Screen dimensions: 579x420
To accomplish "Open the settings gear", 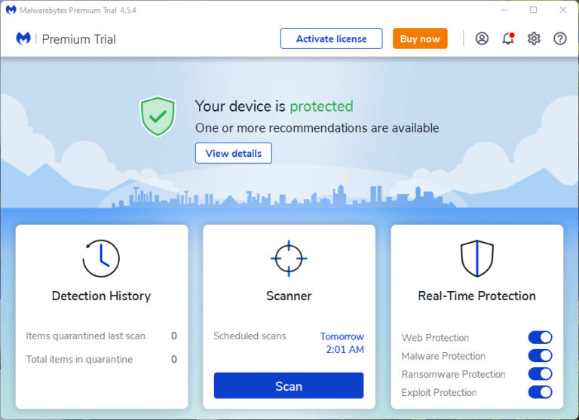I will click(x=534, y=38).
